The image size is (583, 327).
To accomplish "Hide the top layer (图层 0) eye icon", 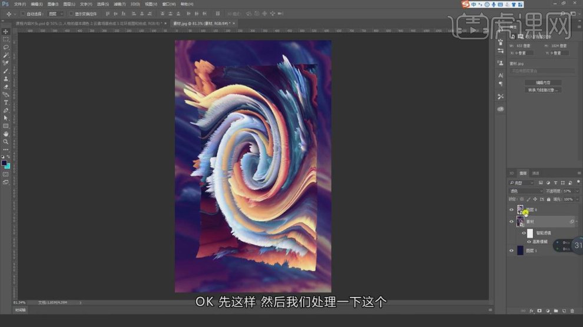I will (511, 210).
